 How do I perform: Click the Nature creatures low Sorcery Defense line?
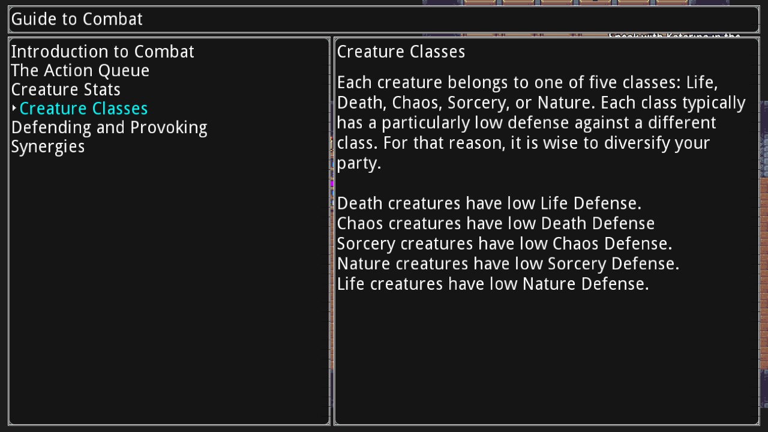click(508, 264)
